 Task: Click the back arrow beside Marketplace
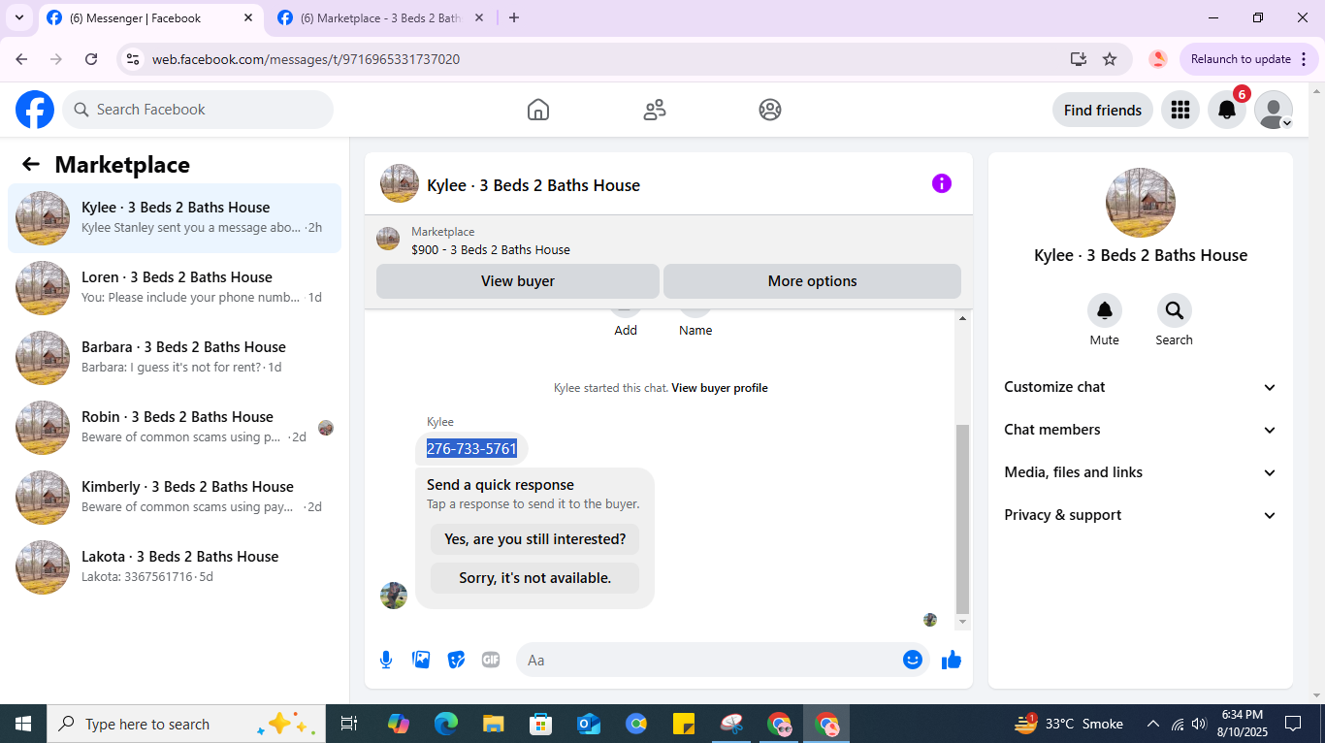31,164
